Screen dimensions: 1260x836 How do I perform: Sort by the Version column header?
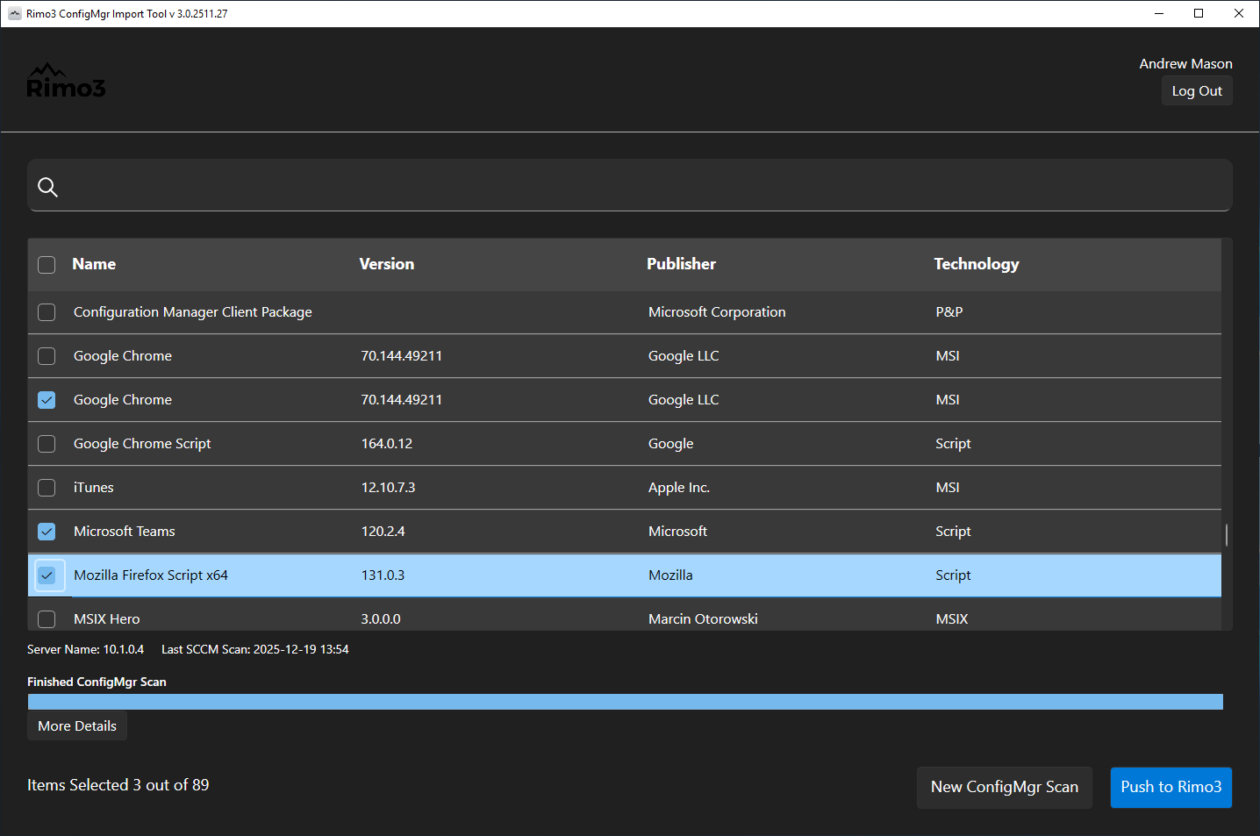[386, 264]
